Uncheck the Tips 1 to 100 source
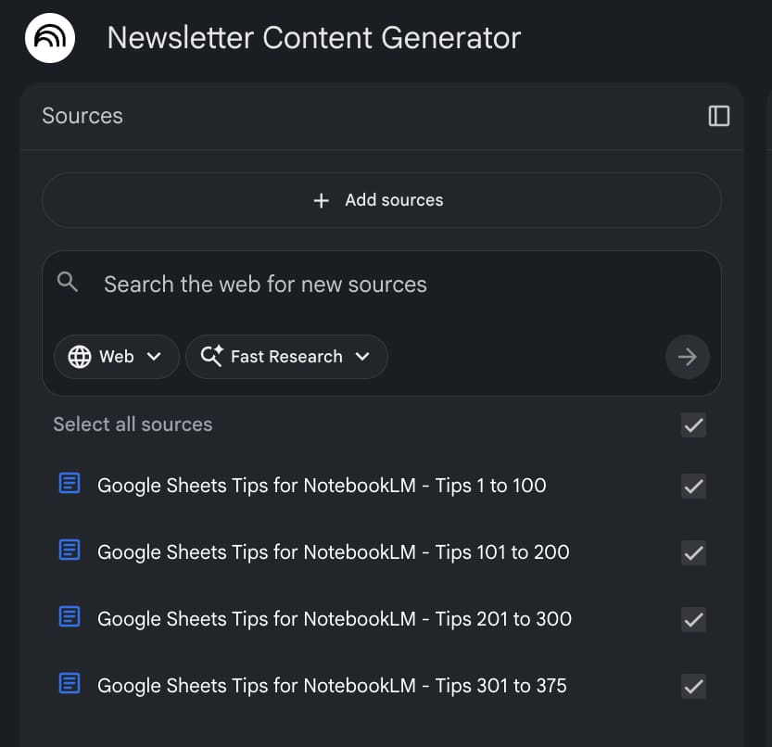 pyautogui.click(x=693, y=486)
